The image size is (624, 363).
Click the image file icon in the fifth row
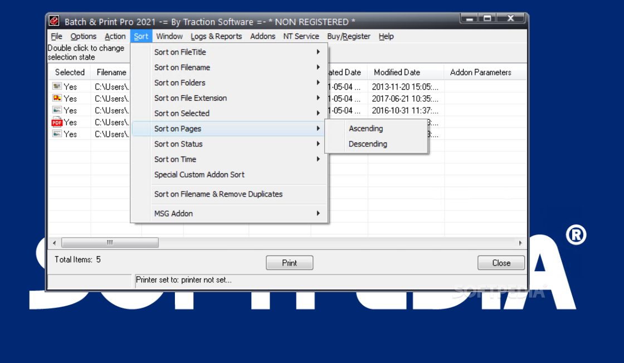click(57, 134)
